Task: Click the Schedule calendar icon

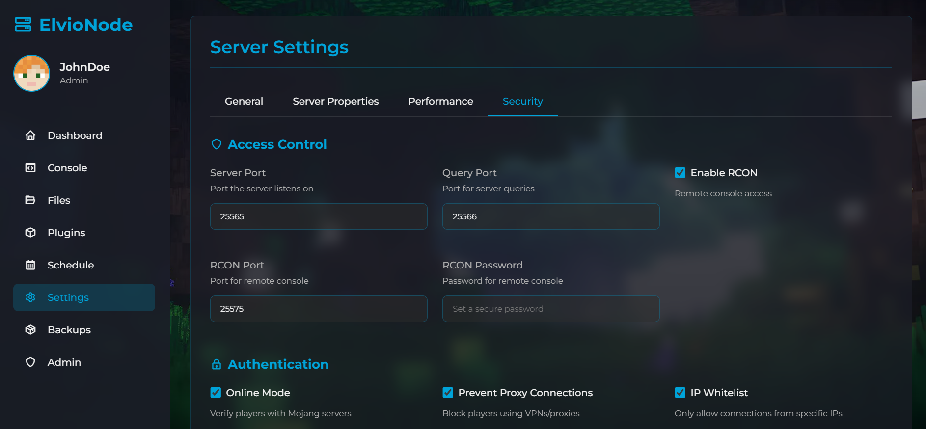Action: pyautogui.click(x=30, y=265)
